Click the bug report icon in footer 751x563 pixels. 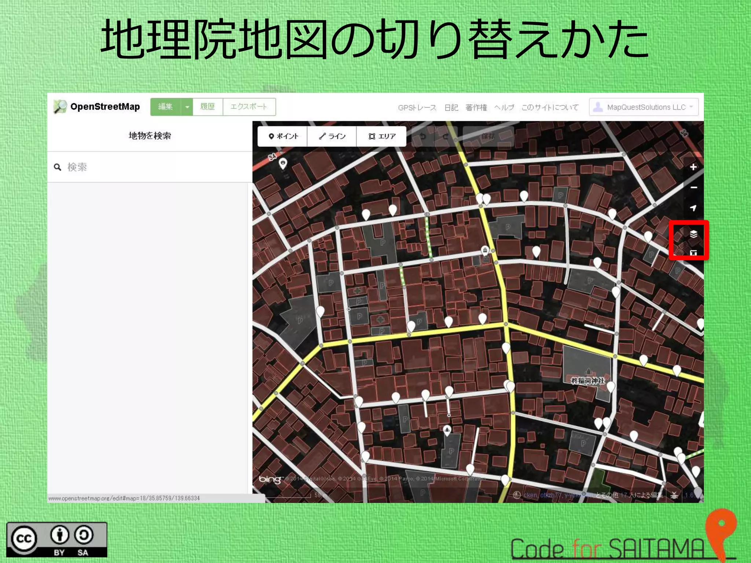pyautogui.click(x=674, y=495)
